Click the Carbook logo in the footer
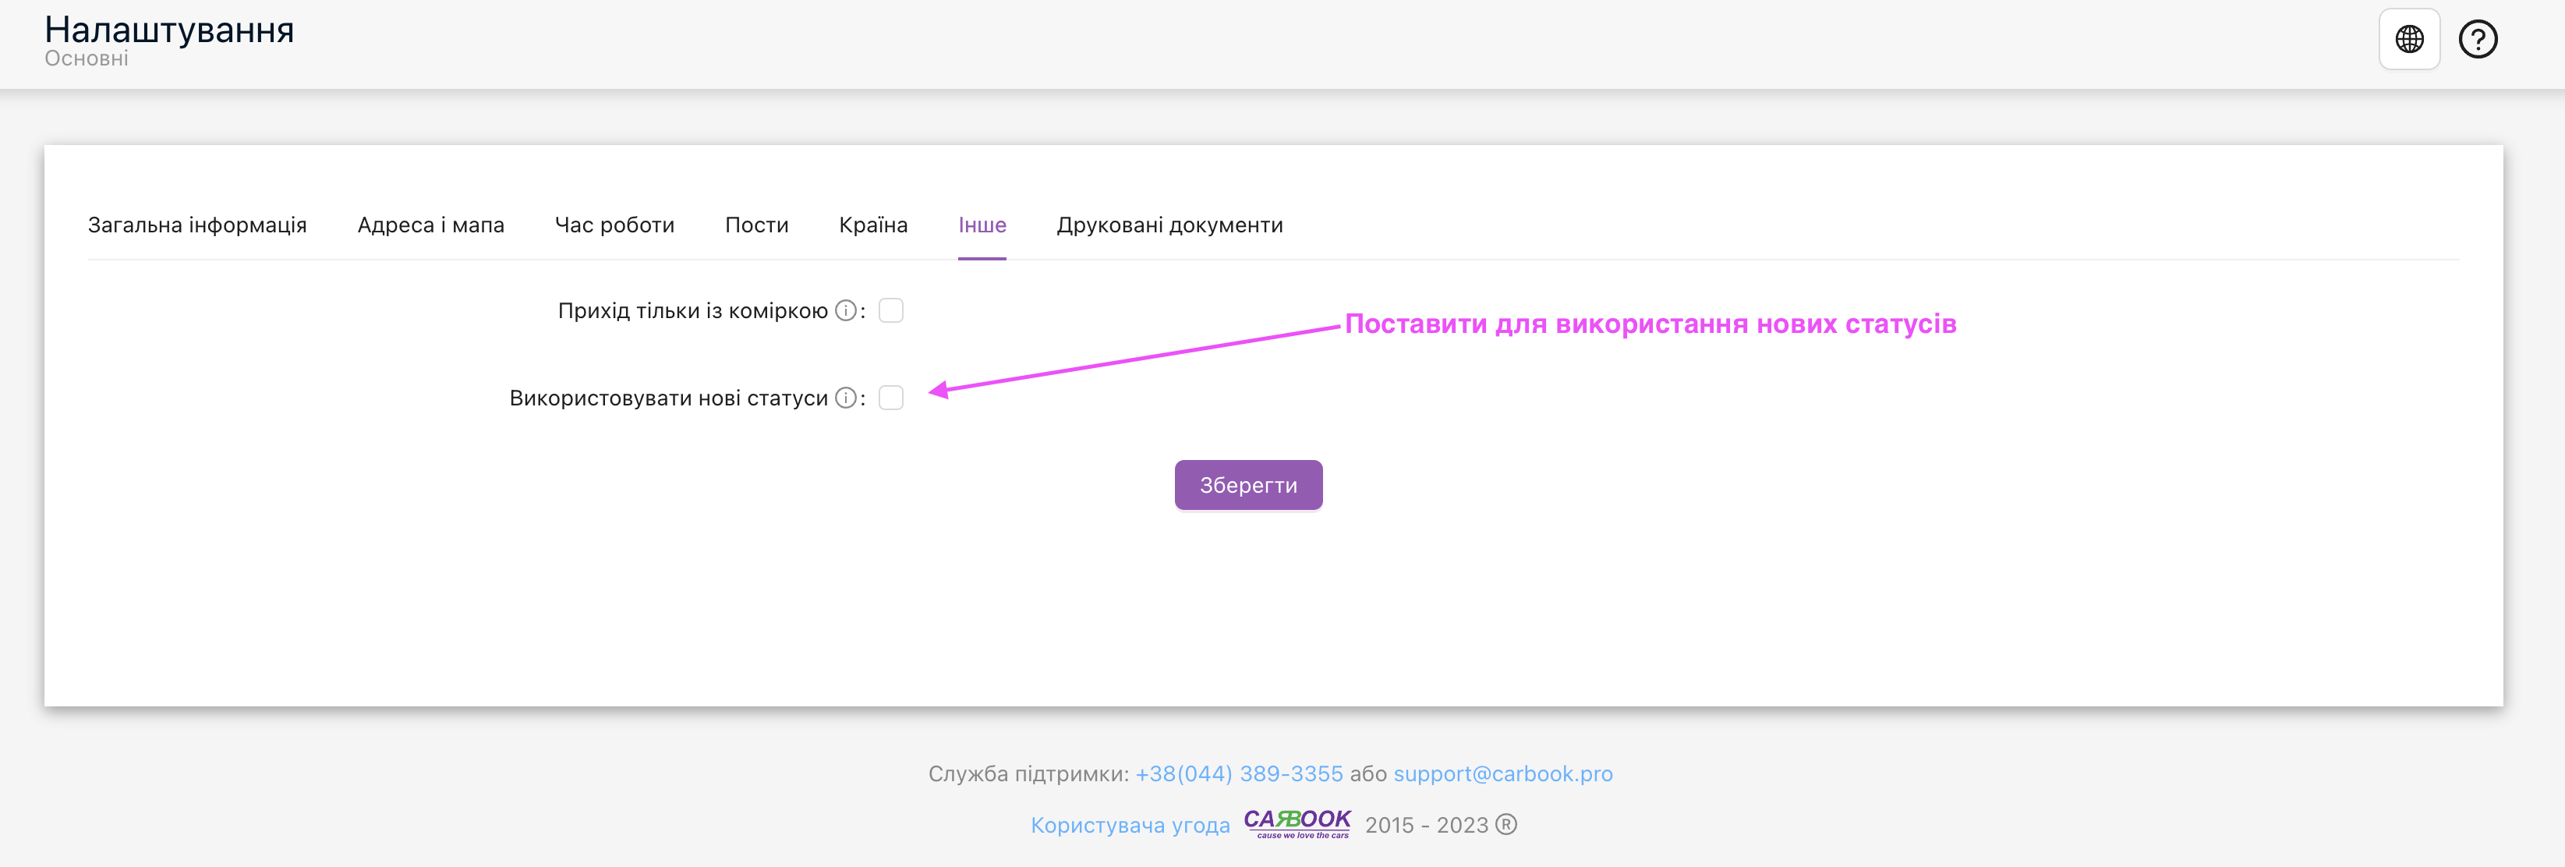 [x=1297, y=823]
